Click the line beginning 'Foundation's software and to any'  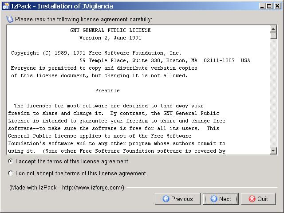(x=117, y=143)
